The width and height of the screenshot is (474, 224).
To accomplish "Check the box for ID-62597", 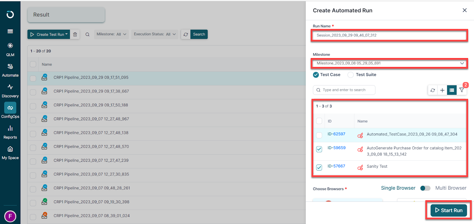I will coord(319,135).
